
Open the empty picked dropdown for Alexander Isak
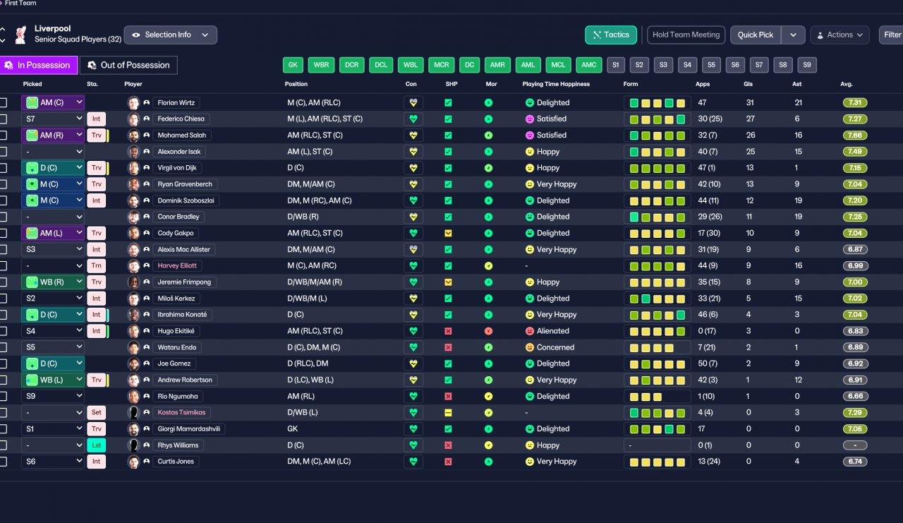[53, 152]
